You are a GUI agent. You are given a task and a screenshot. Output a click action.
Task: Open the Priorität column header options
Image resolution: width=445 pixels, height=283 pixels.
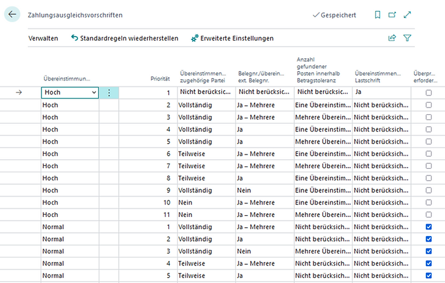point(160,79)
